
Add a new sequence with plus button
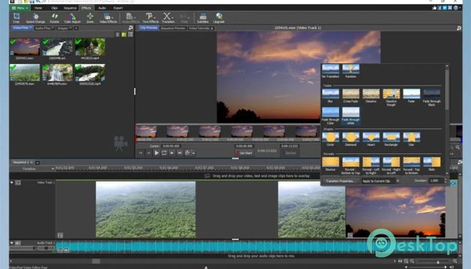click(38, 163)
